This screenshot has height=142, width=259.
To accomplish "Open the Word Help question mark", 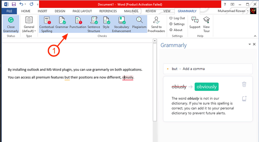I will coord(225,4).
